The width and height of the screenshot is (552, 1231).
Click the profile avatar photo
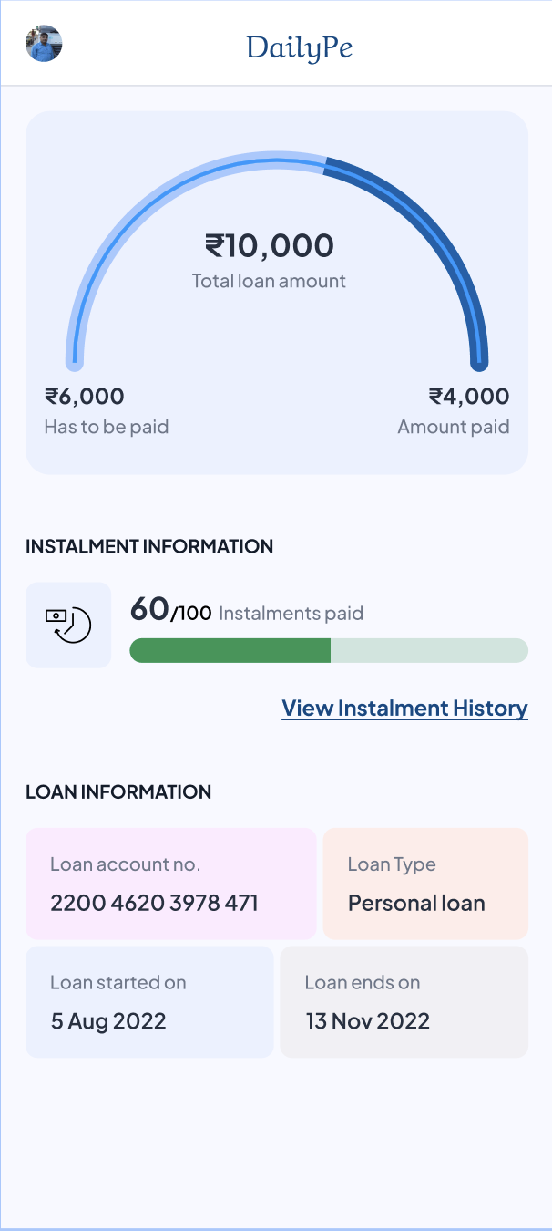(44, 44)
